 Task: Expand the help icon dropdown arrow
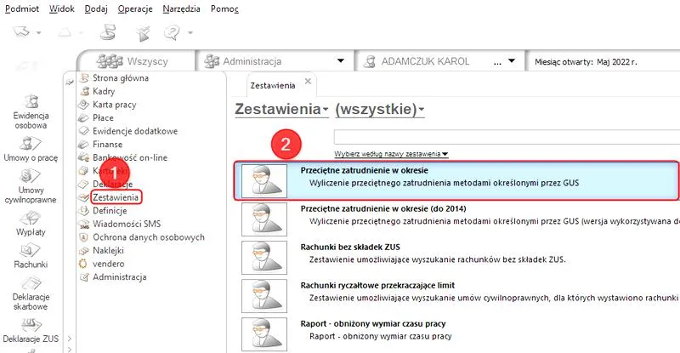(x=190, y=32)
